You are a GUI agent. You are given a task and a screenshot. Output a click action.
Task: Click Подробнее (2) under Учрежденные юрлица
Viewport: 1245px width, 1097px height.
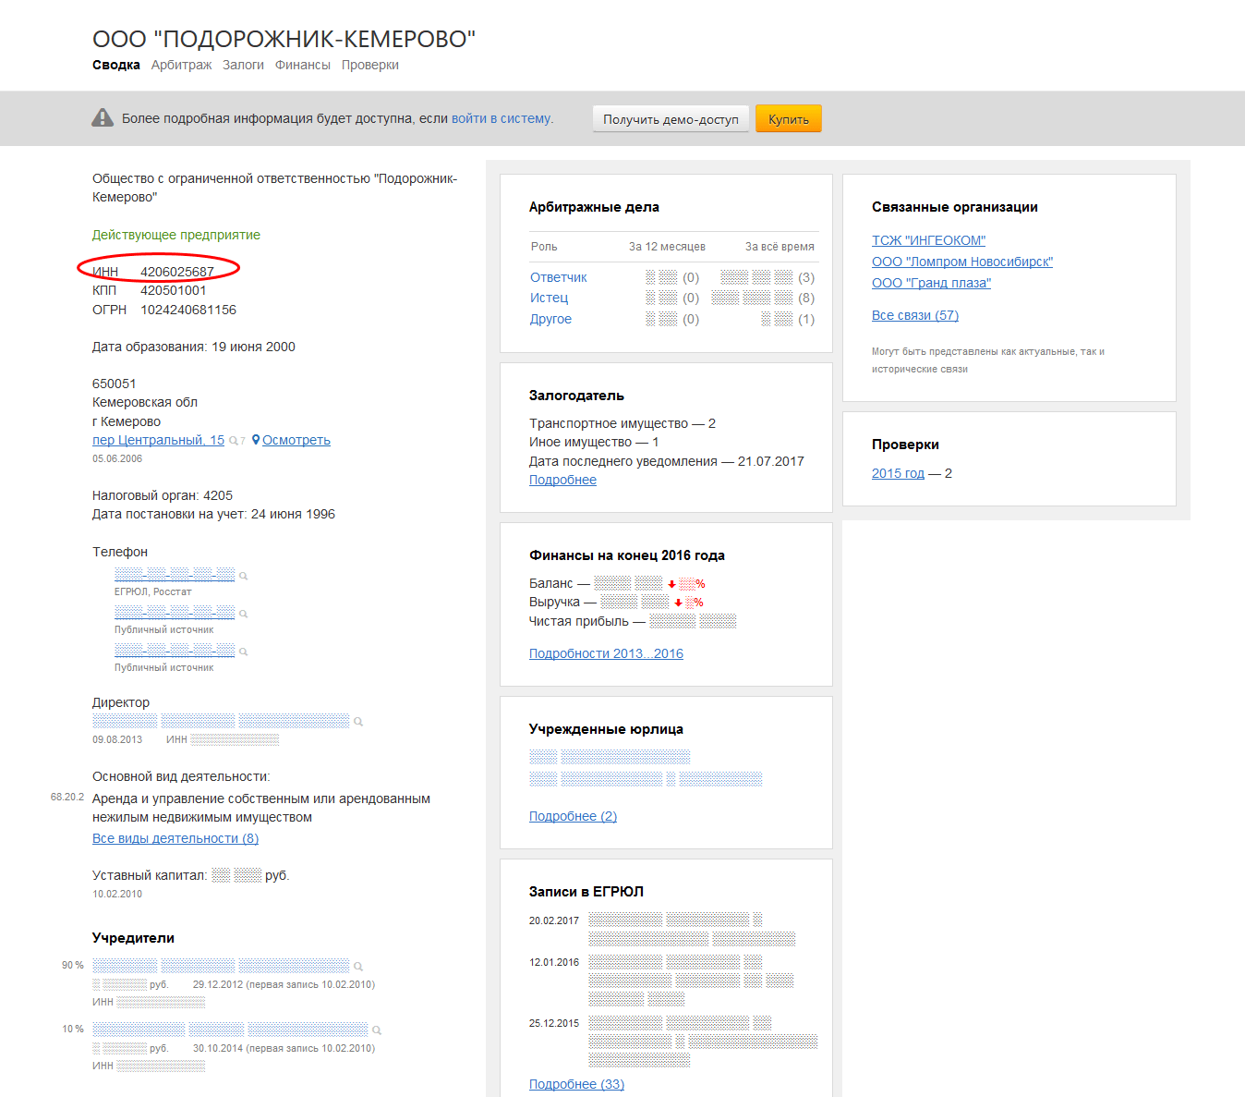pos(573,816)
